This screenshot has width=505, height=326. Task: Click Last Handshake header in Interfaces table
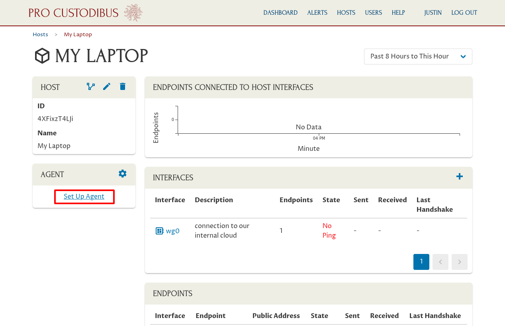435,205
